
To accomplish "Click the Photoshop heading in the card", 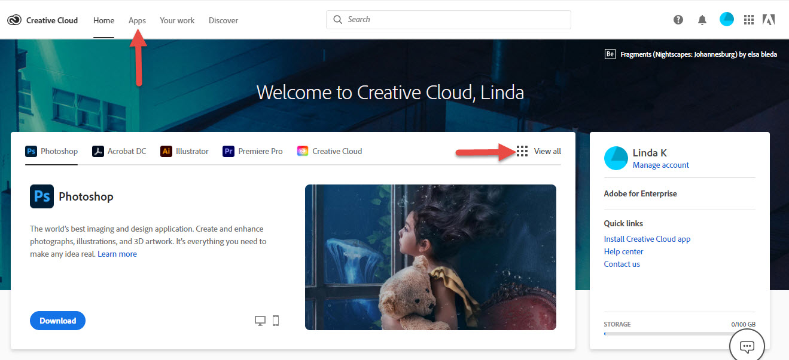I will 86,196.
